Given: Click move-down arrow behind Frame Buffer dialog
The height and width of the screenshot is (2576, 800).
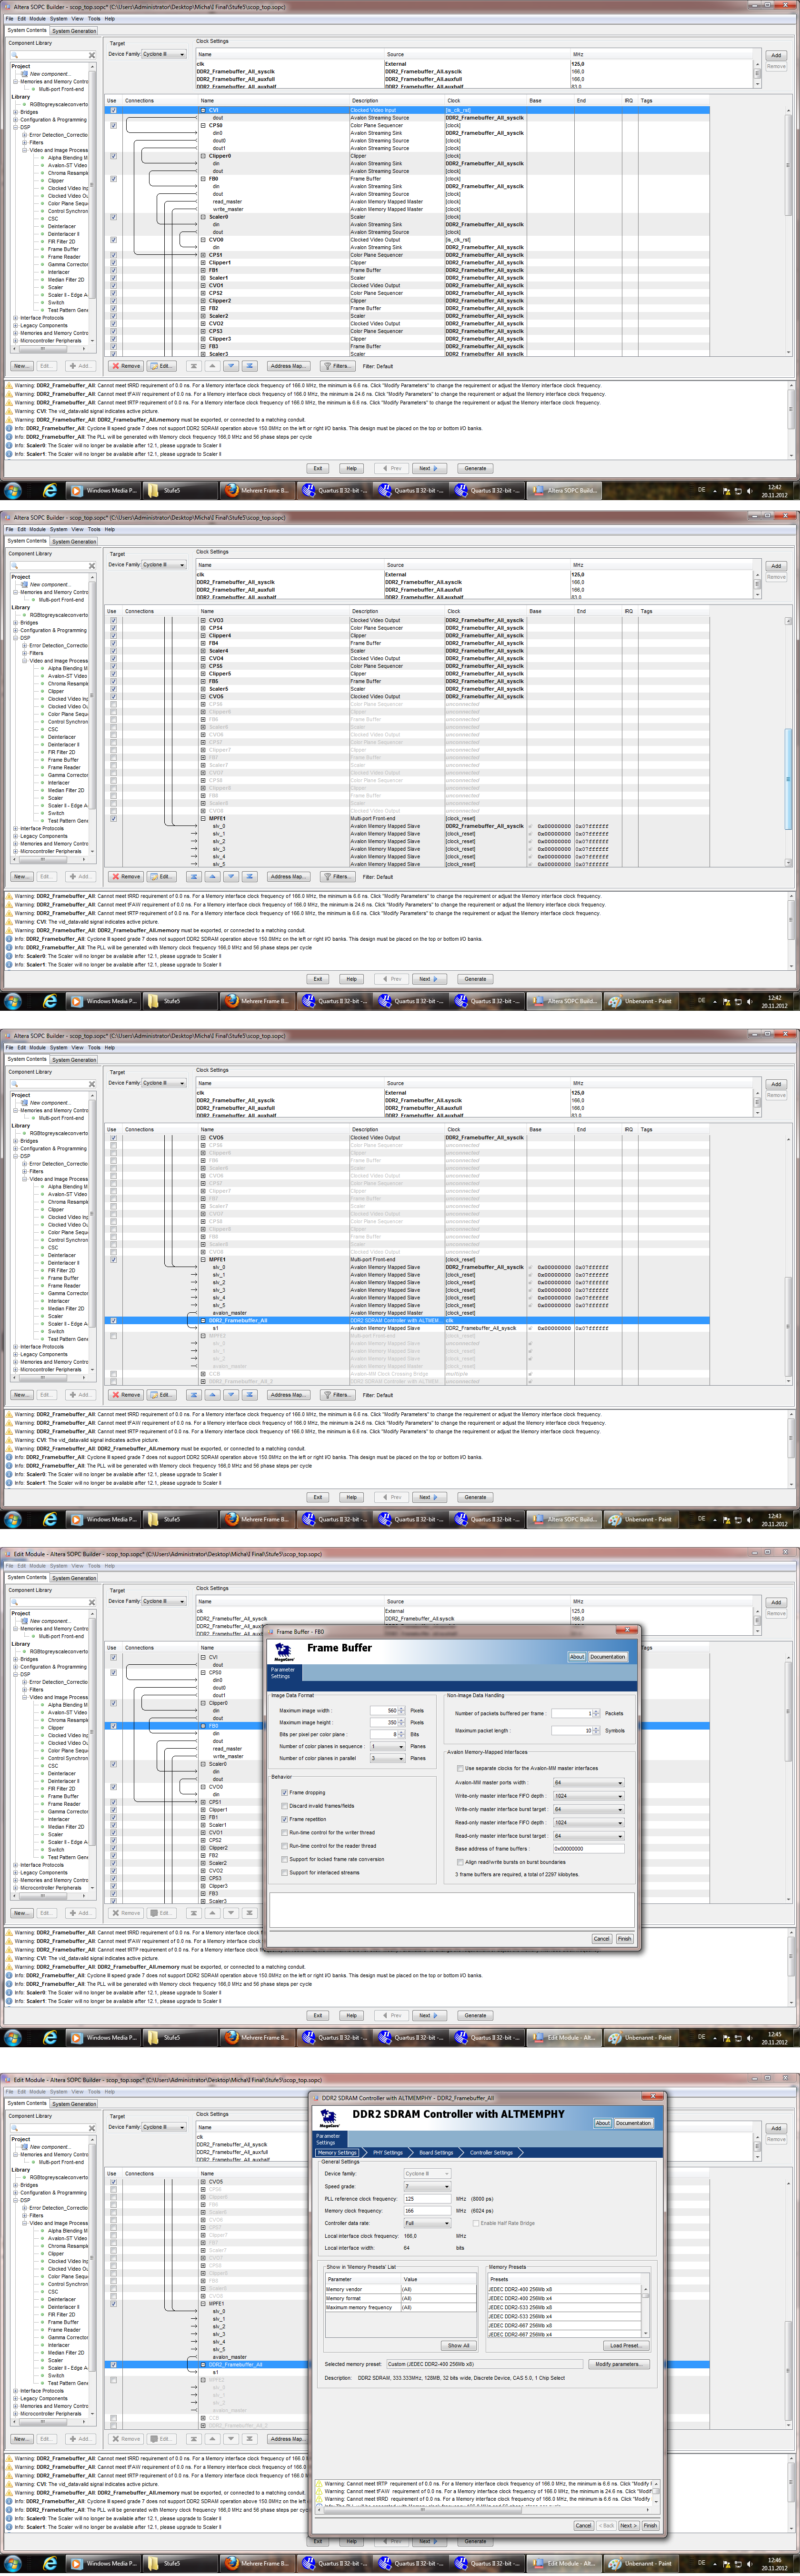Looking at the screenshot, I should [231, 1912].
